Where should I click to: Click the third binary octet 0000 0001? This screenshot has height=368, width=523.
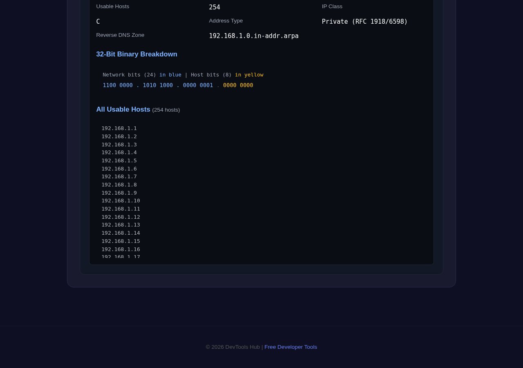coord(198,85)
